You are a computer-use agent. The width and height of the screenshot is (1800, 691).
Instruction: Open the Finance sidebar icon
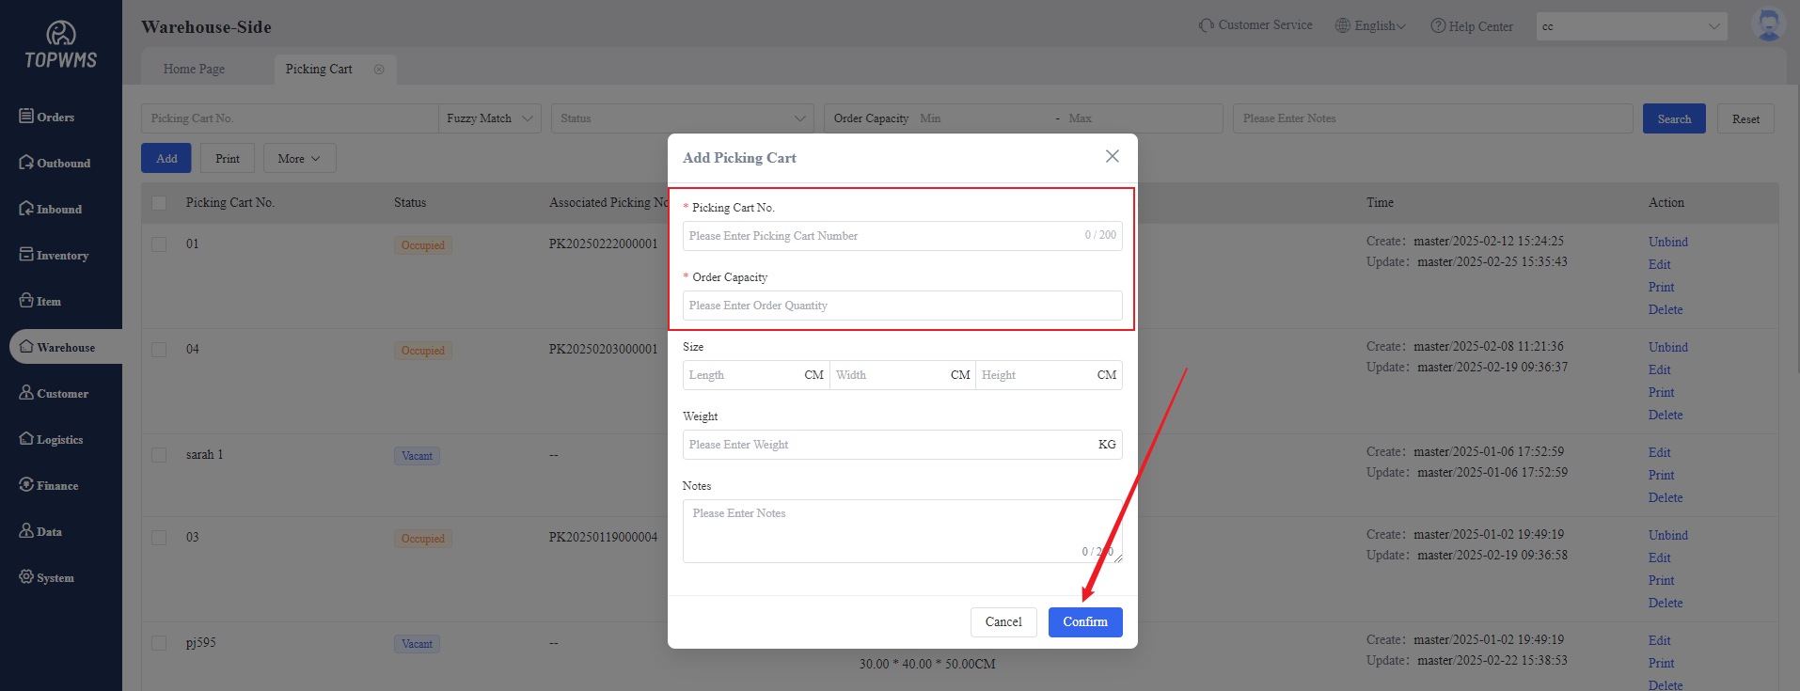click(26, 485)
